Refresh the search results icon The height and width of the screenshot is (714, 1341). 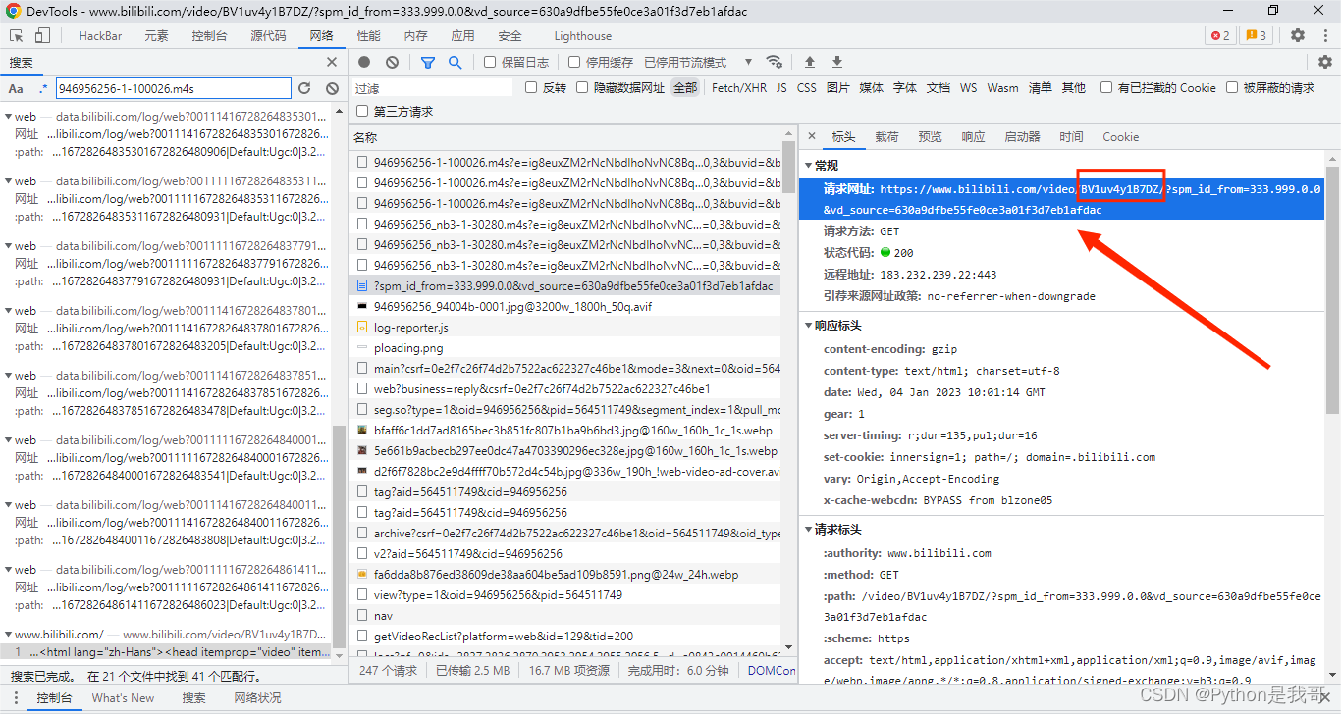(305, 88)
